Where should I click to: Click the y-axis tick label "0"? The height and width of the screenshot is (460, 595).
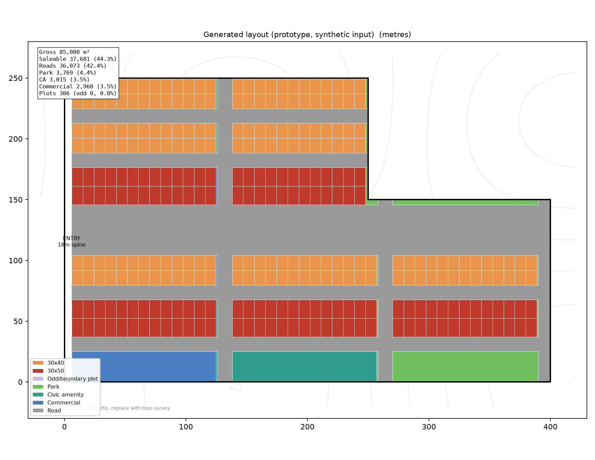[x=20, y=382]
